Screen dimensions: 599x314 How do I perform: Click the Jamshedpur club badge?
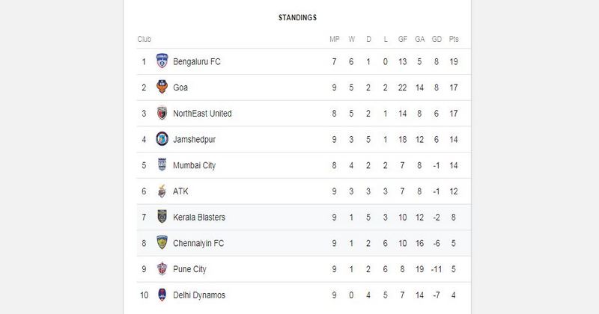pyautogui.click(x=162, y=139)
